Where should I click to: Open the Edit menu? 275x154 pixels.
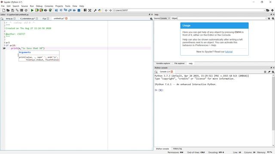[x=9, y=6]
